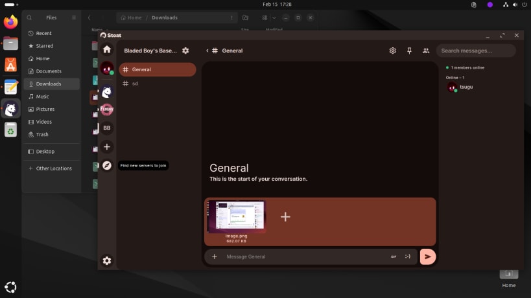Viewport: 531px width, 298px height.
Task: Go to Recent in Files sidebar
Action: [x=51, y=33]
